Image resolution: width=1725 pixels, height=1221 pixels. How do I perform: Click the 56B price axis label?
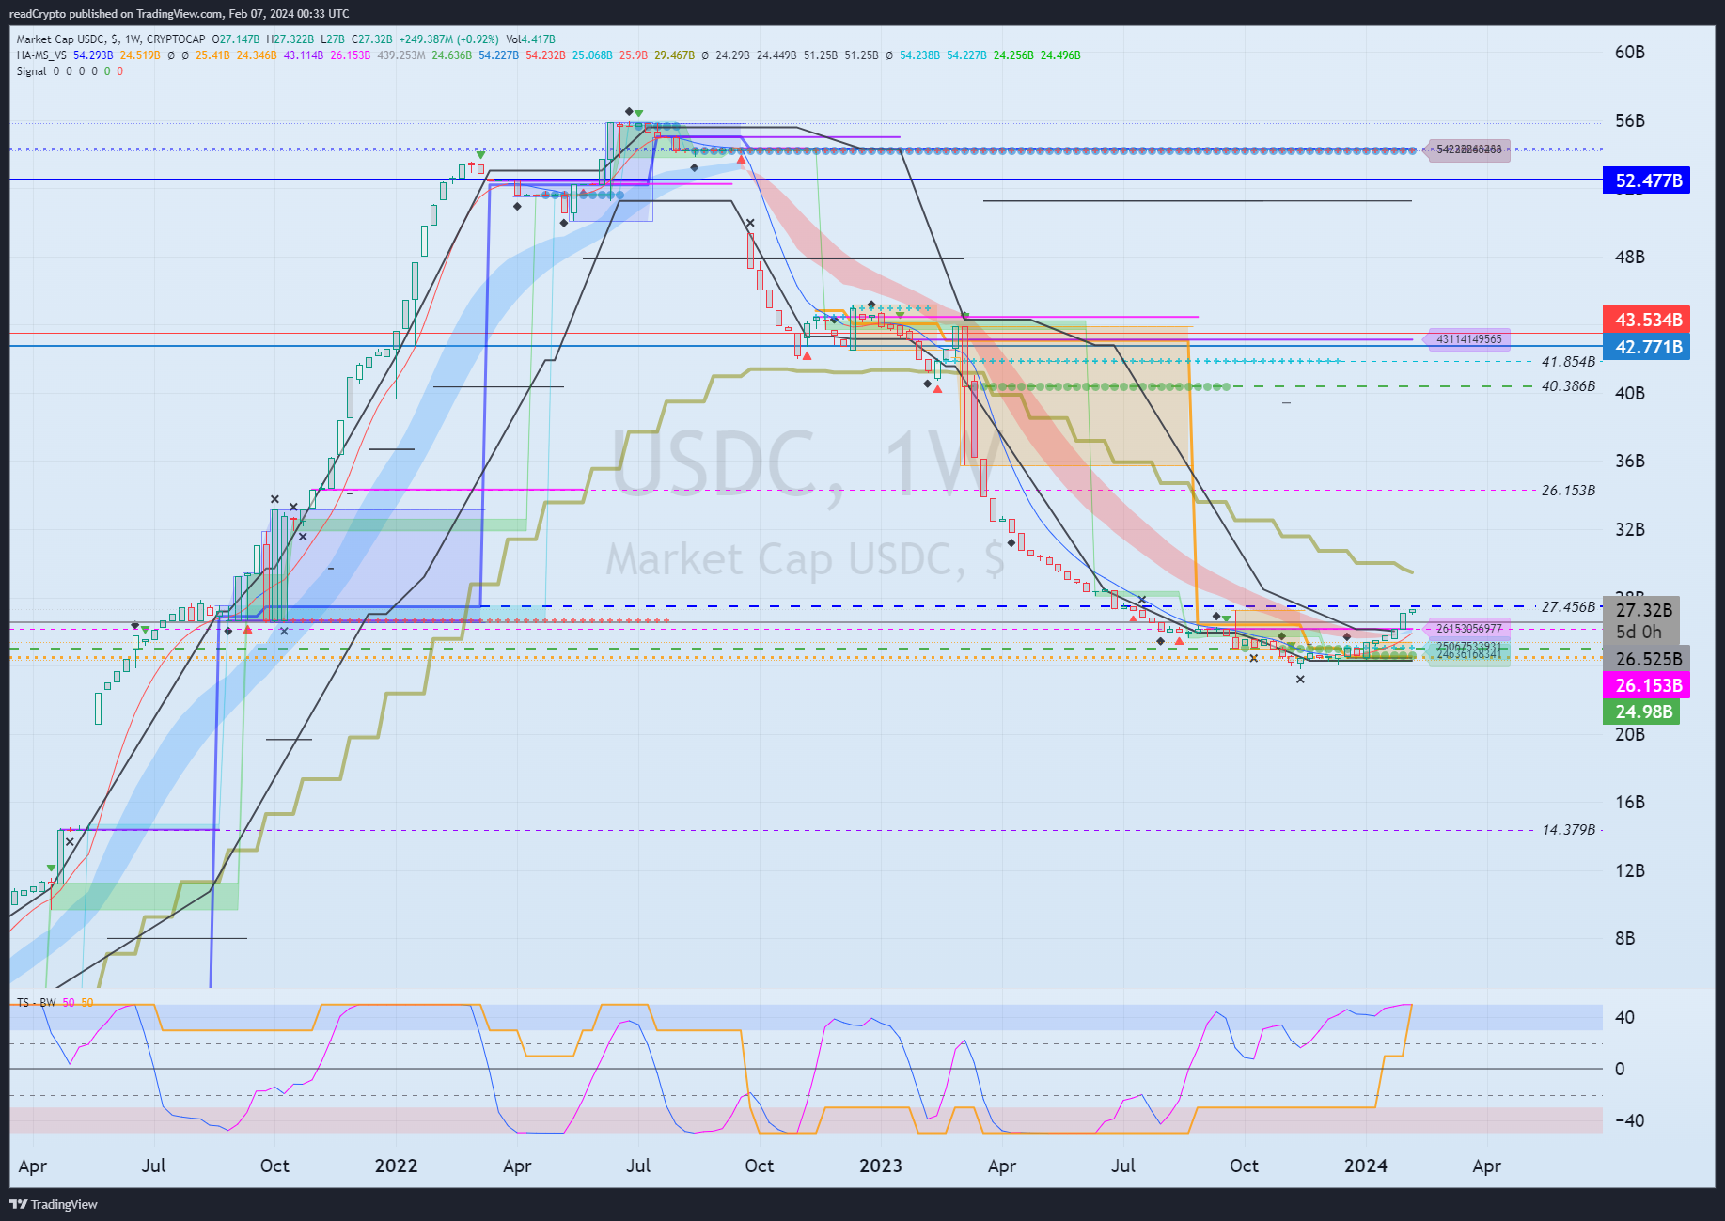(1629, 120)
